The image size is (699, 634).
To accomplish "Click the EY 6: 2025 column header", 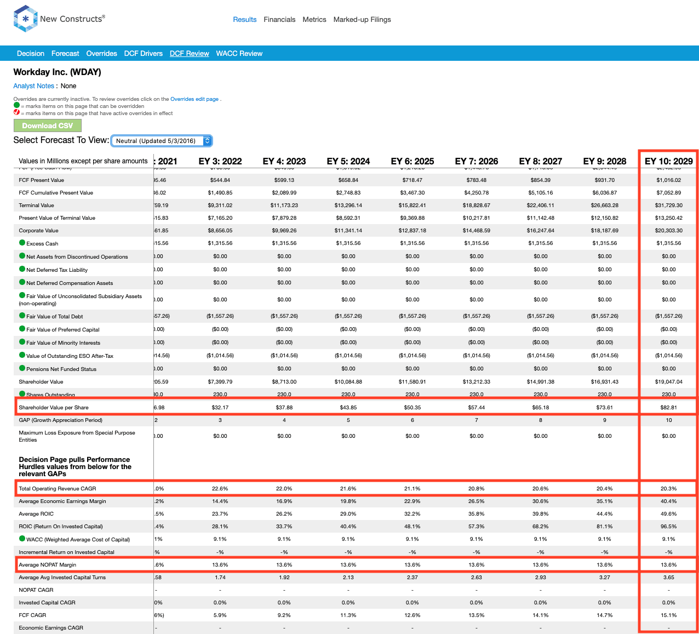I will [412, 161].
